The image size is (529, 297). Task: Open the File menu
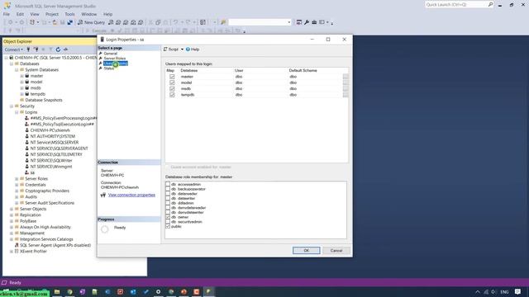[x=7, y=14]
